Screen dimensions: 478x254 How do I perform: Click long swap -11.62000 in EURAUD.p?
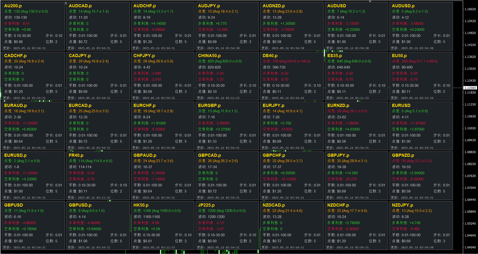[21, 123]
